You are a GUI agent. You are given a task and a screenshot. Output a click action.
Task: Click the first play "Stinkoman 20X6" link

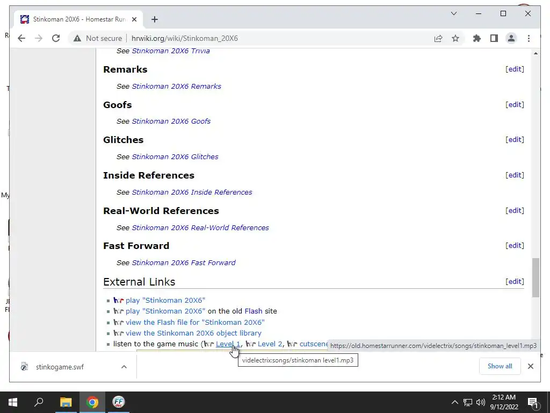pyautogui.click(x=165, y=301)
